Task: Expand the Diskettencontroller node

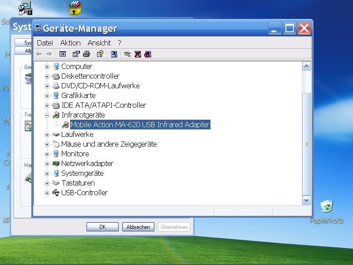Action: pos(47,76)
